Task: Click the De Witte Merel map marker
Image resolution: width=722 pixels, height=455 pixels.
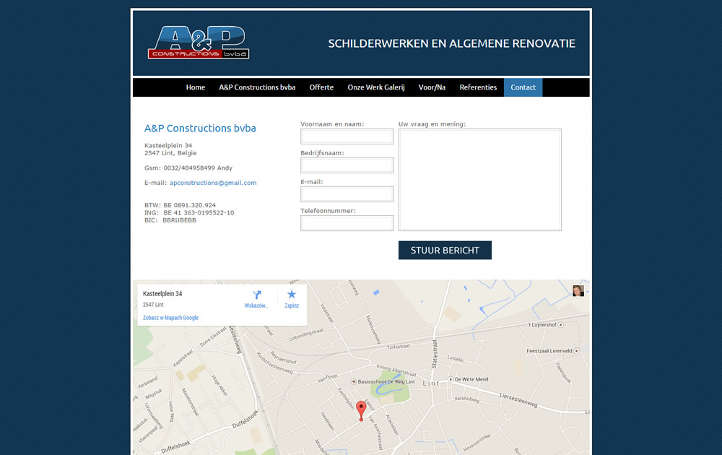Action: (x=451, y=379)
